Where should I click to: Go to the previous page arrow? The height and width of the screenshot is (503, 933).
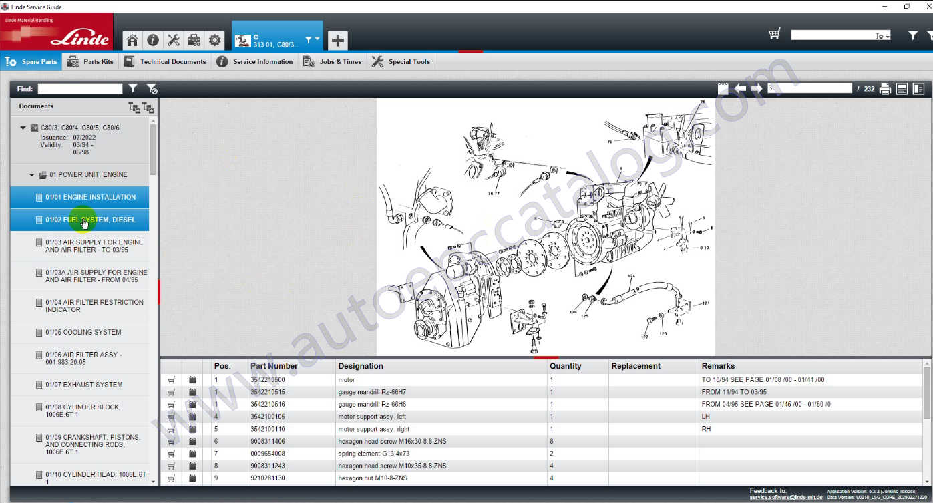tap(740, 89)
